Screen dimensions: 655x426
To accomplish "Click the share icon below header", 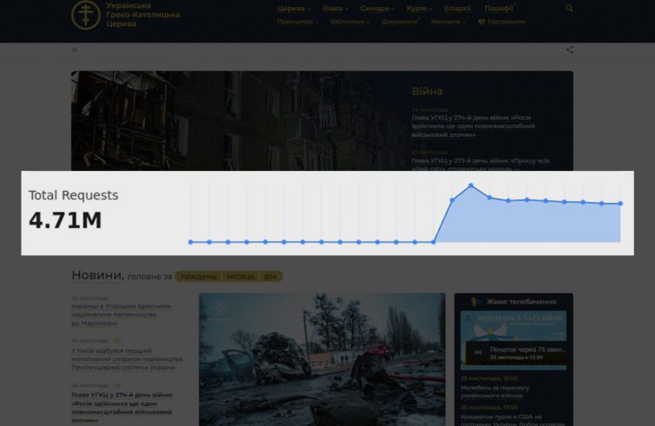I will coord(569,50).
